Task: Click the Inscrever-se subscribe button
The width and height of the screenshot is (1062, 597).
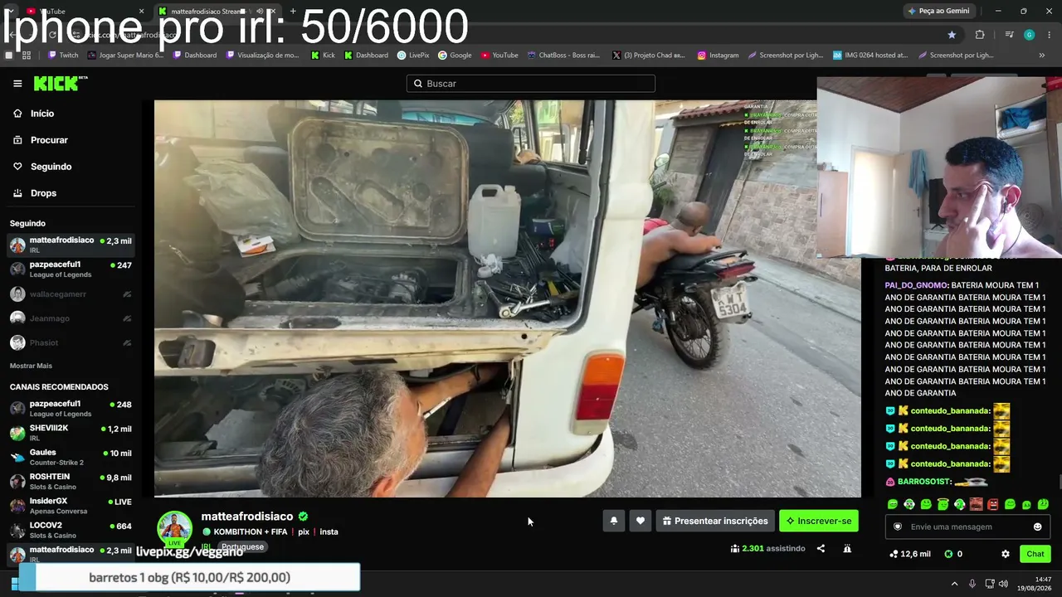Action: coord(819,521)
